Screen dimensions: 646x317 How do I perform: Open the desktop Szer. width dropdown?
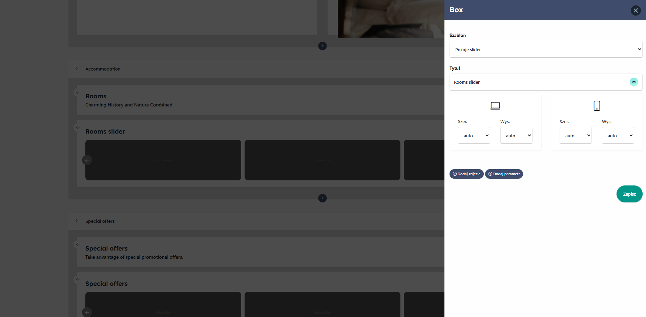[x=474, y=136]
